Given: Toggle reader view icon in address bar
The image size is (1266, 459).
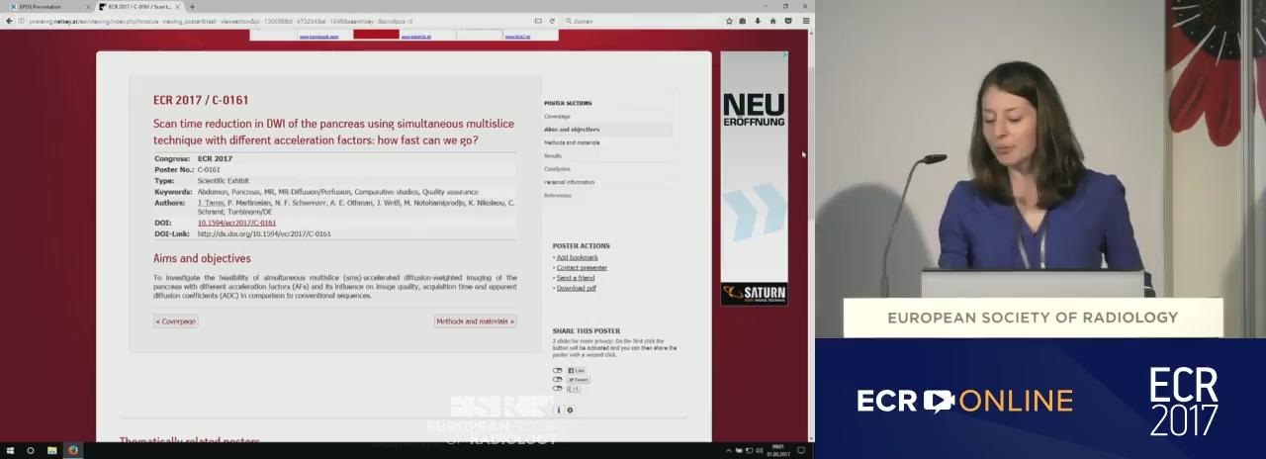Looking at the screenshot, I should pyautogui.click(x=538, y=20).
